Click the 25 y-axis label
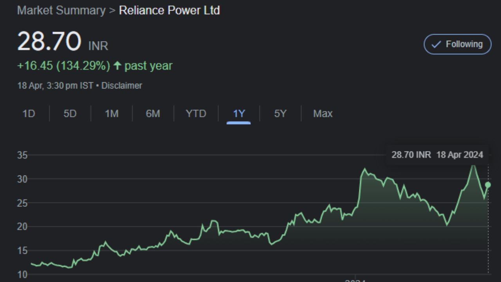This screenshot has height=282, width=501. pos(22,203)
